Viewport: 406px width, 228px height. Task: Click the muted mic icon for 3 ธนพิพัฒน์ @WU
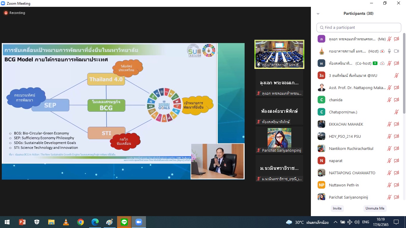point(396,76)
